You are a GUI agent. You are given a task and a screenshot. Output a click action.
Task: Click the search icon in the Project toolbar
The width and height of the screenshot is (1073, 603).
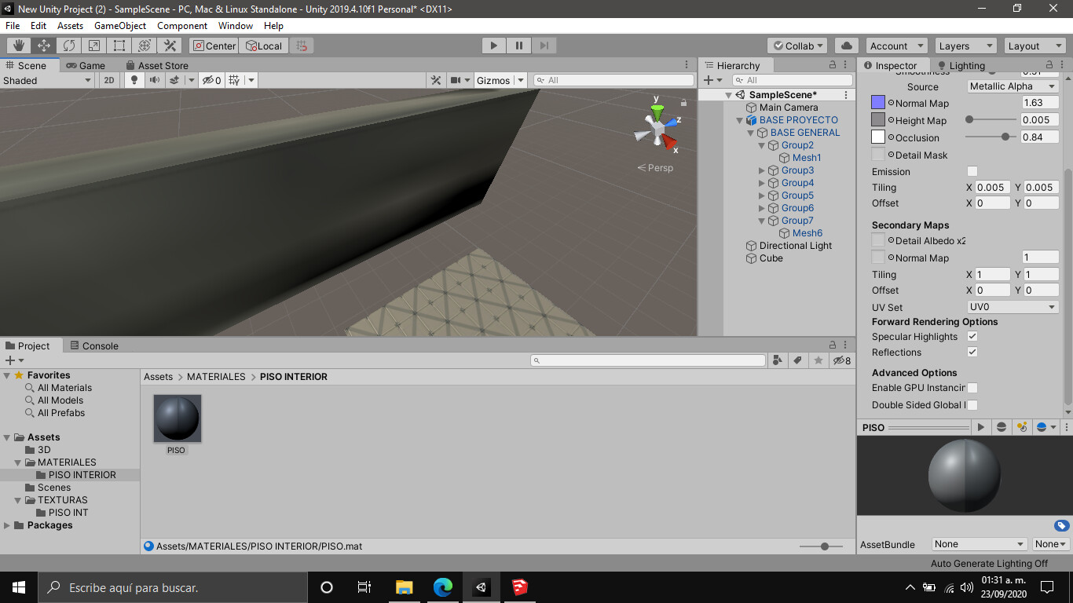click(537, 360)
